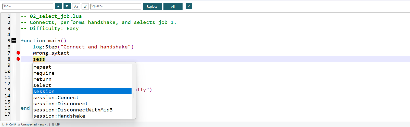Click the log:Step "Connect and handshake" line
Viewport: 410px width, 127px height.
[x=83, y=47]
